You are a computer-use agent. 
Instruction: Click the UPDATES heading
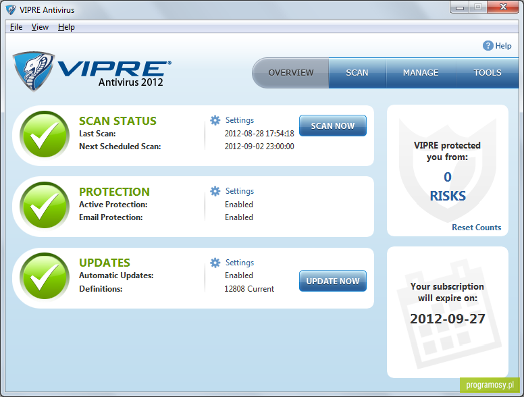pos(105,263)
